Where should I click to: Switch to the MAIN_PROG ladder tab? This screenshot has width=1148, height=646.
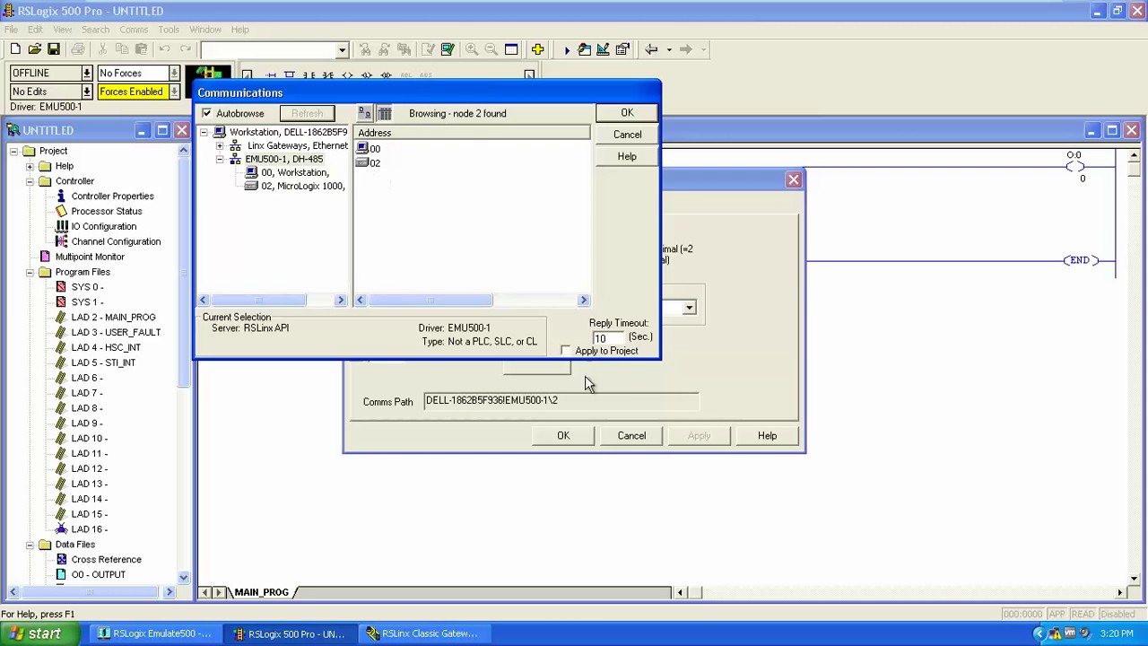(262, 592)
